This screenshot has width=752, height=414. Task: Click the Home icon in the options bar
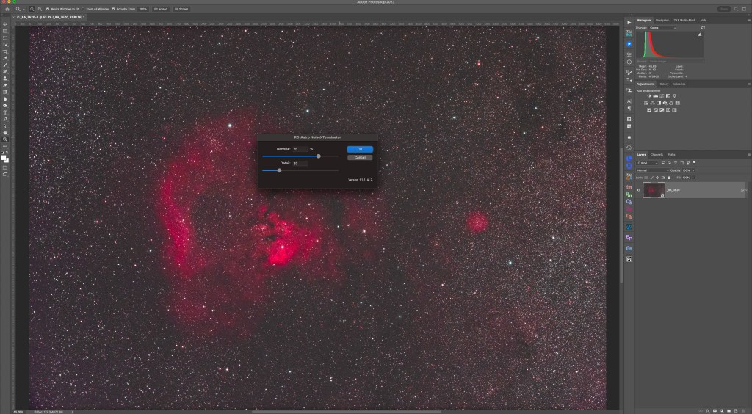[7, 9]
